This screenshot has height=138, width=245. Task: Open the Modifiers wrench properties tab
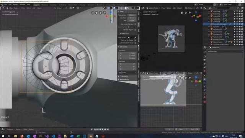(x=204, y=79)
